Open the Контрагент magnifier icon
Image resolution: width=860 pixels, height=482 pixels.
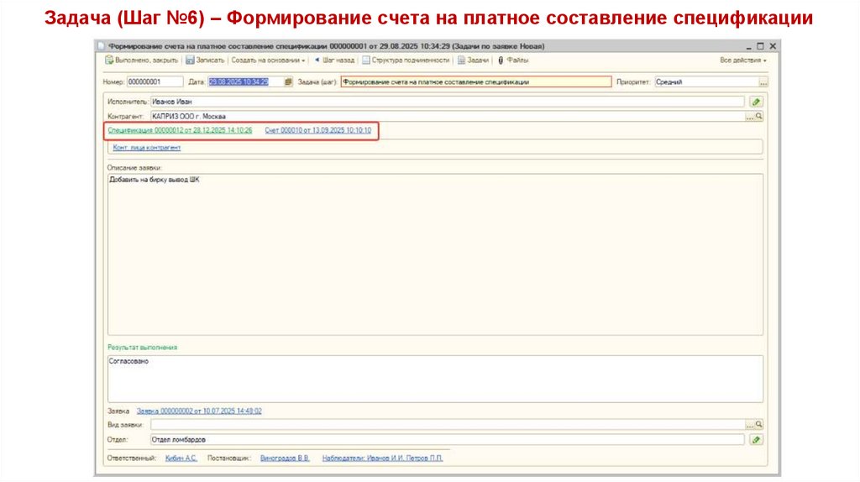[x=759, y=116]
